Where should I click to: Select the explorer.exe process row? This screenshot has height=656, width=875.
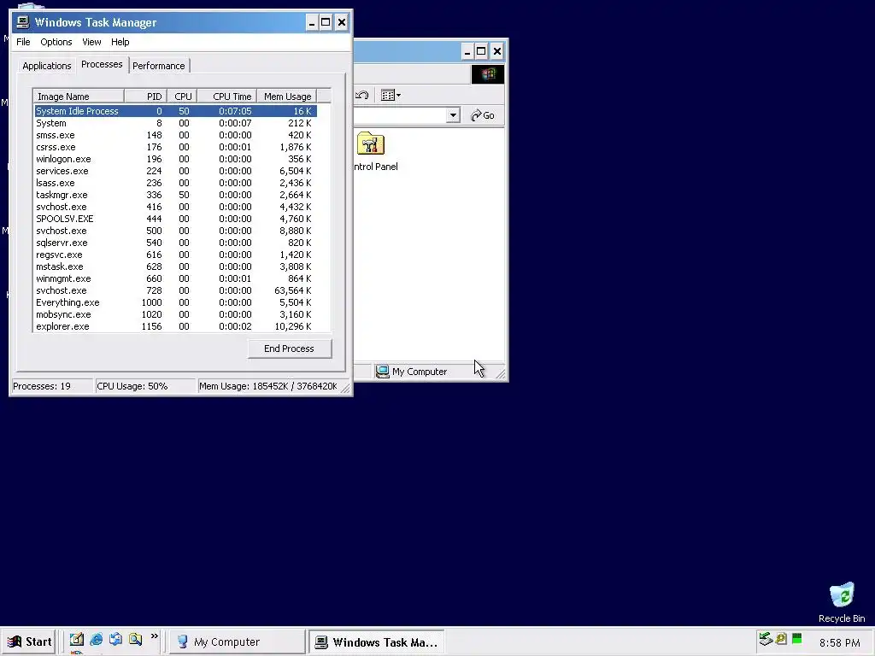tap(175, 327)
